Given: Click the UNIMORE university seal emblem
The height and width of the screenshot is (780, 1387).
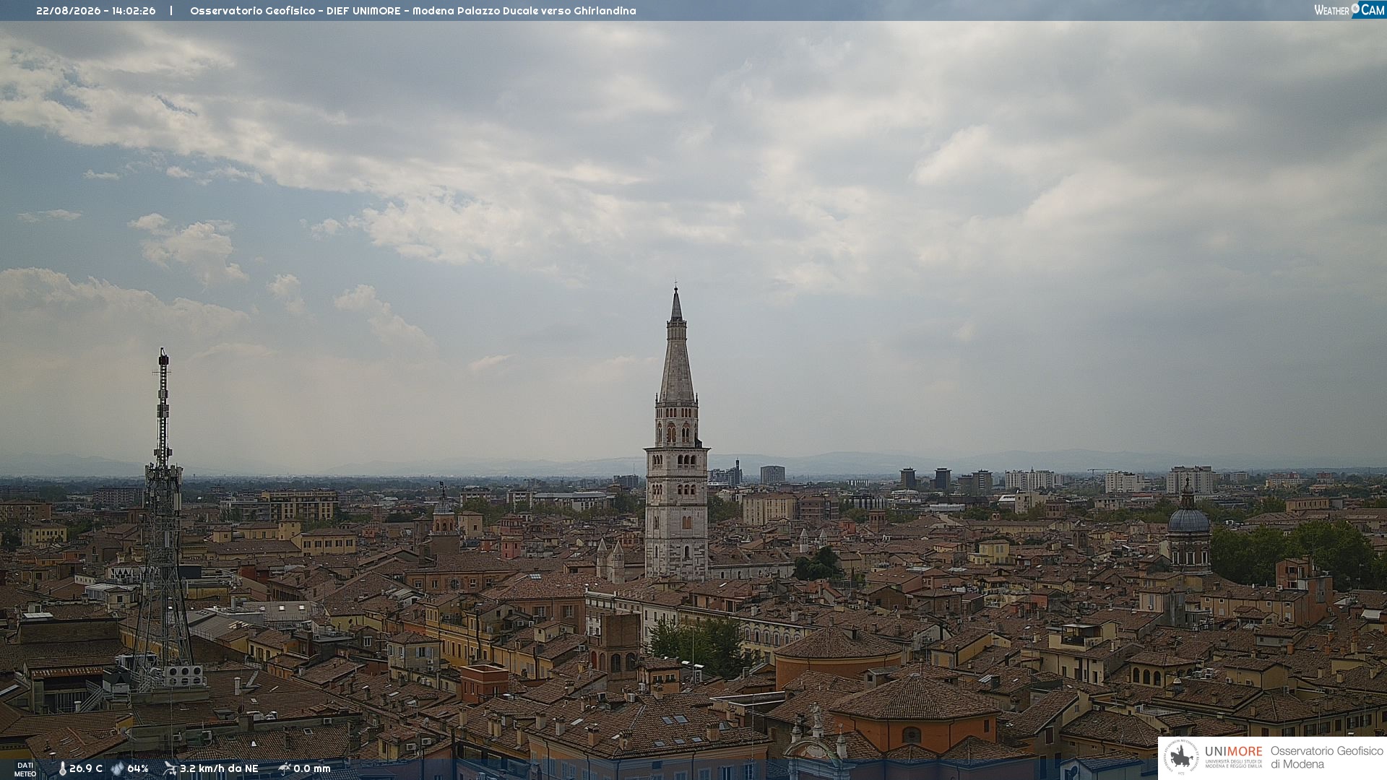Looking at the screenshot, I should pos(1181,757).
